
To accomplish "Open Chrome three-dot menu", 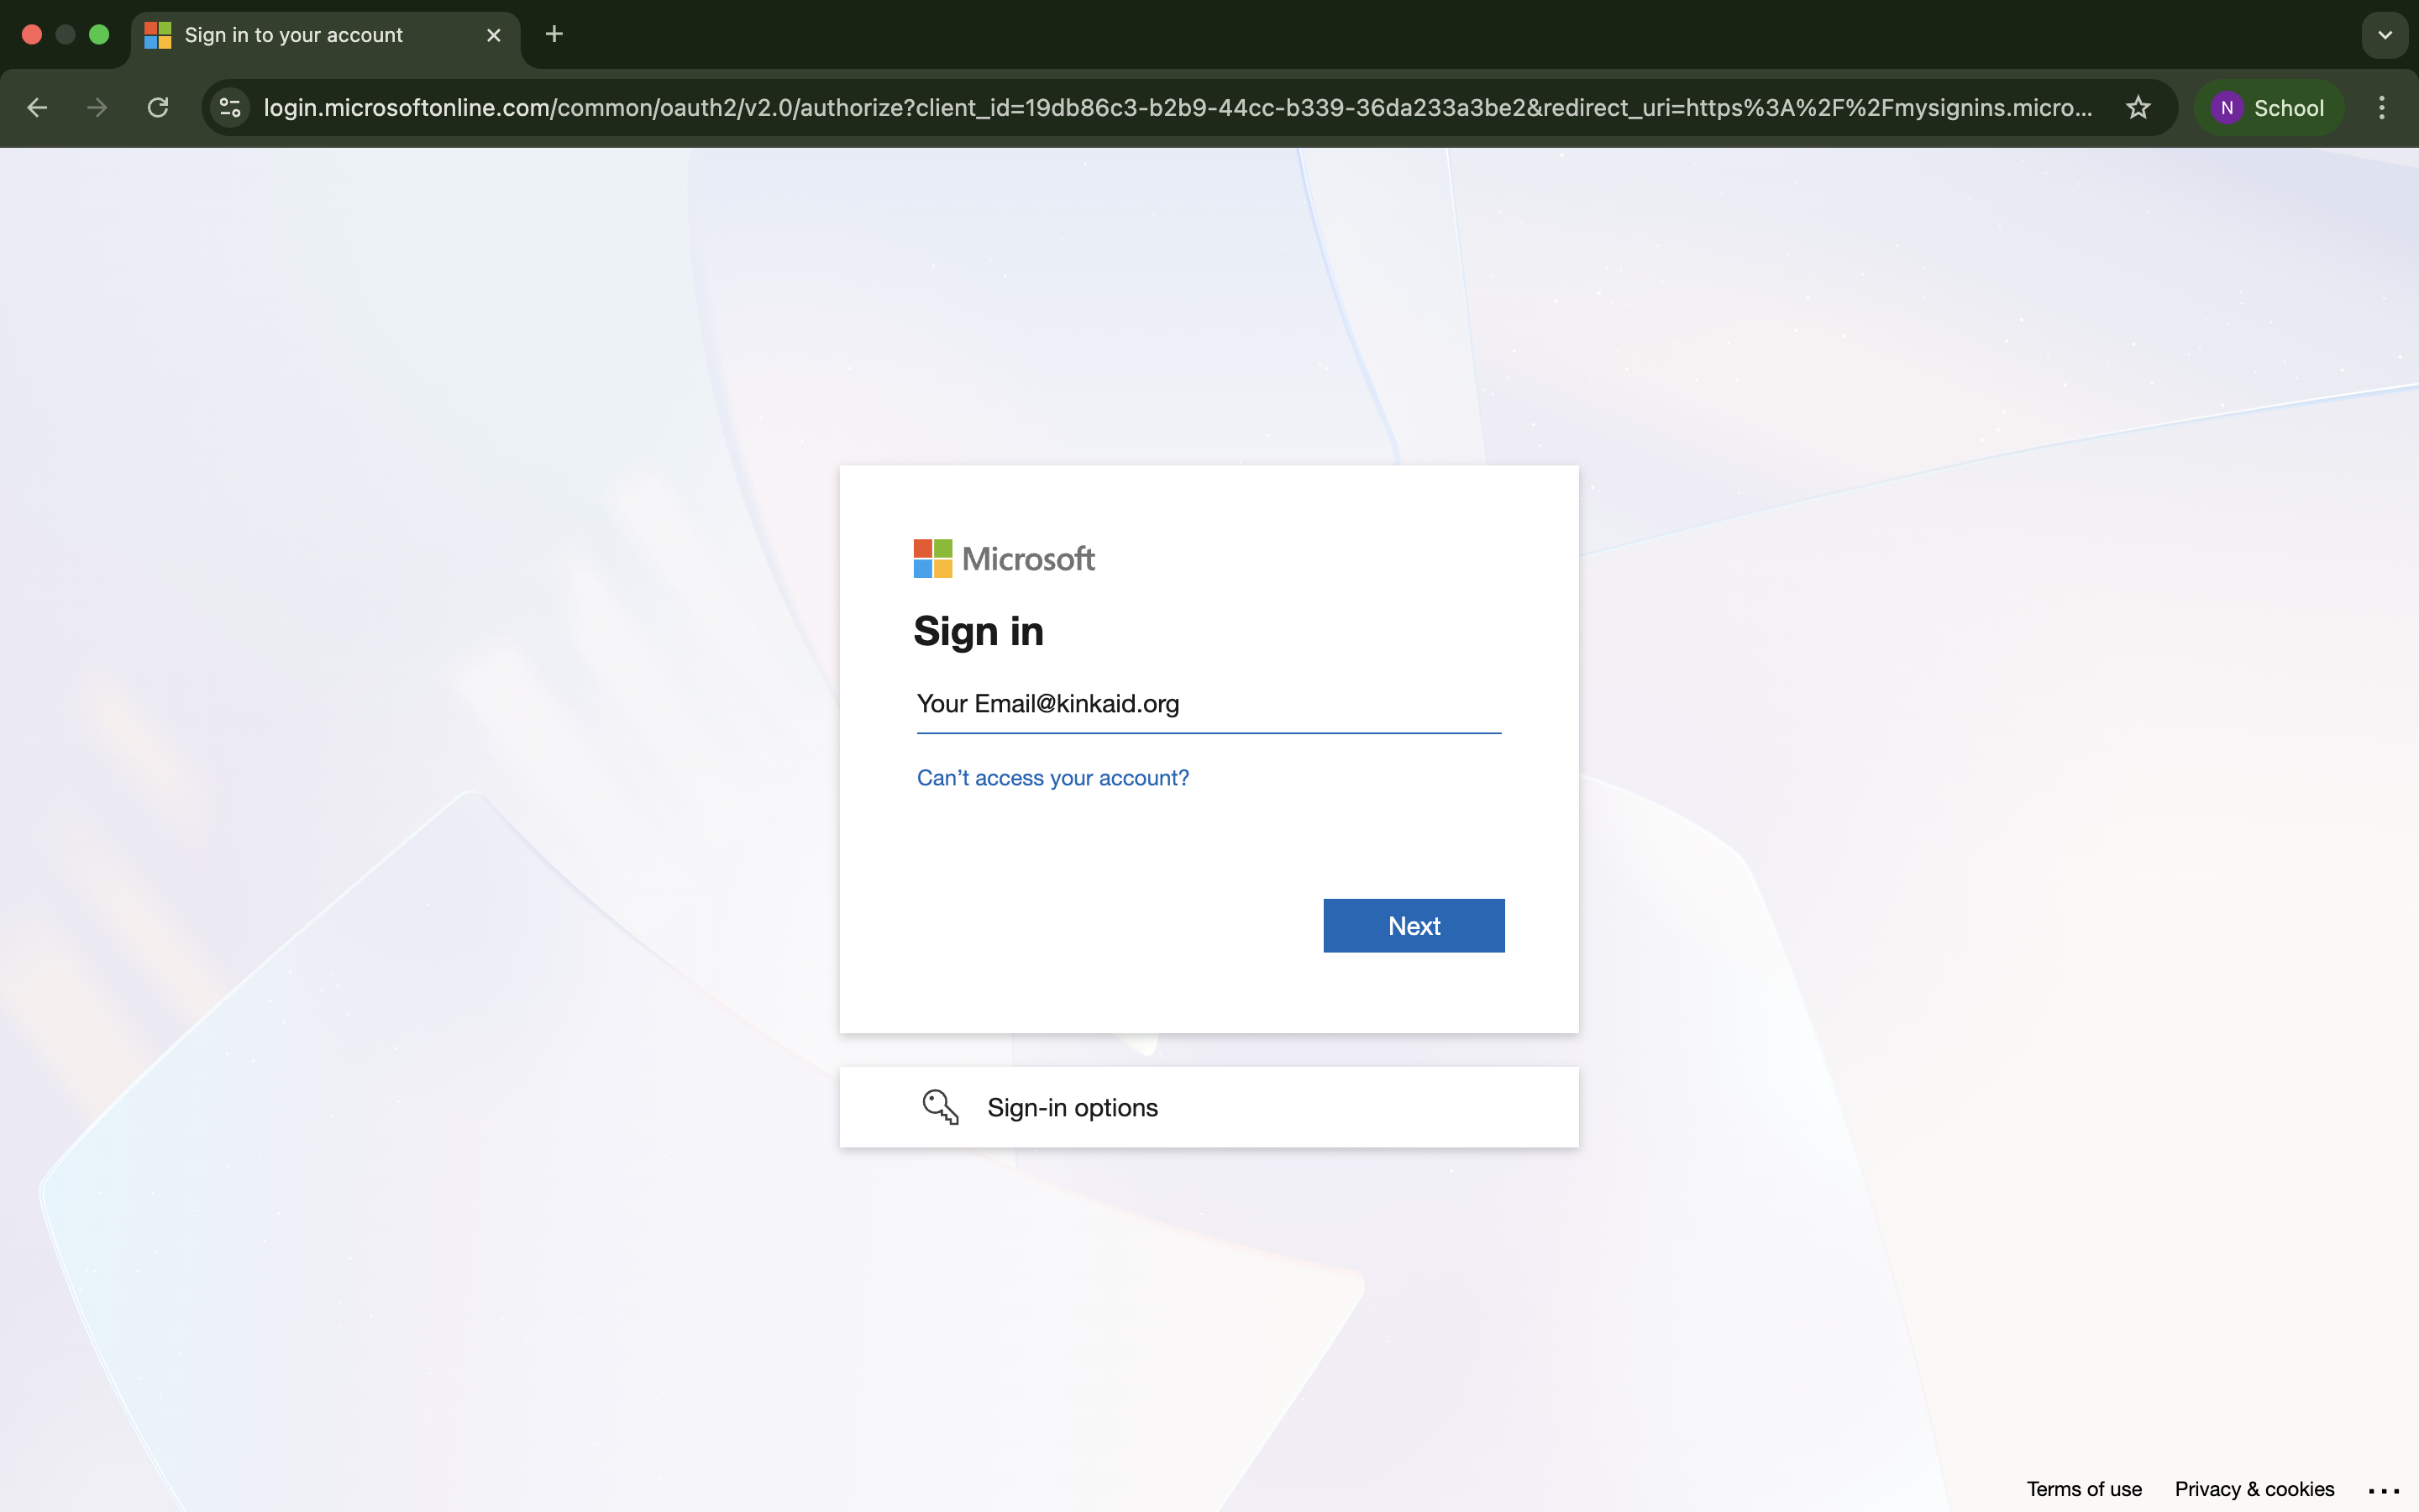I will [x=2381, y=108].
